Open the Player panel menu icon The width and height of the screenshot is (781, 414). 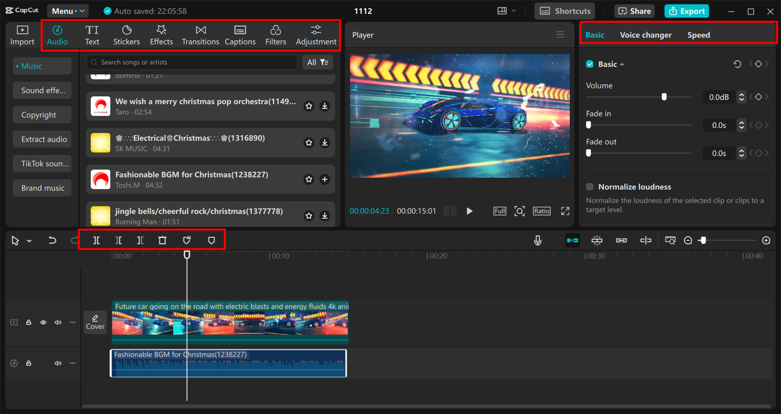click(x=560, y=35)
